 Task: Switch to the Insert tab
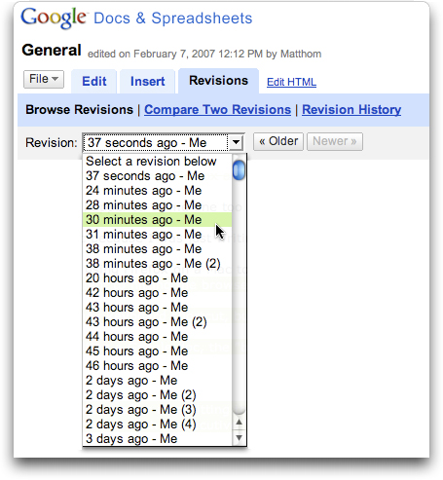(x=148, y=81)
